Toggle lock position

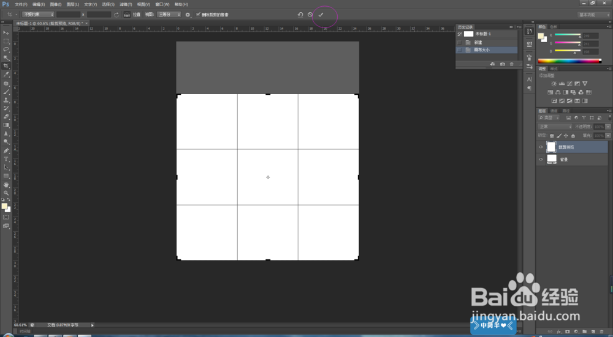pos(566,136)
